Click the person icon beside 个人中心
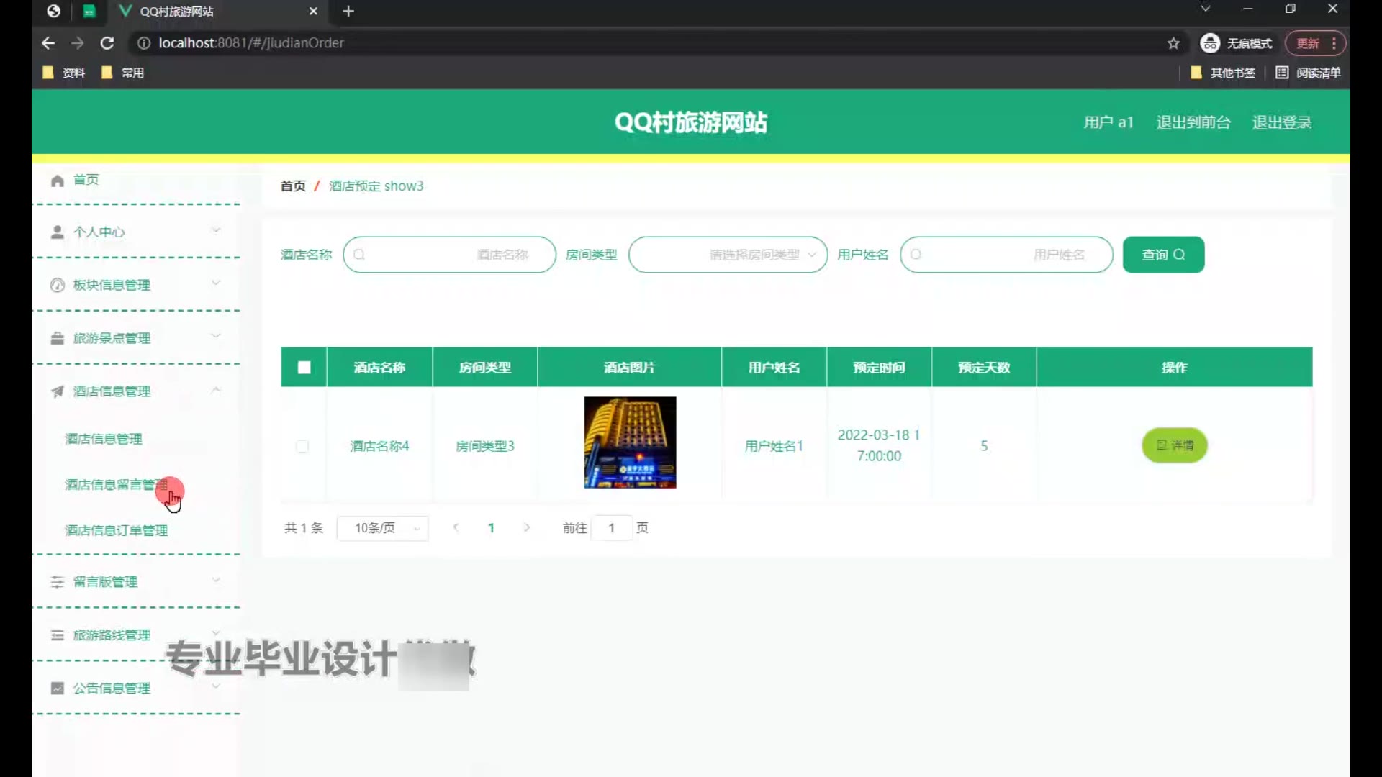The width and height of the screenshot is (1382, 777). 58,232
